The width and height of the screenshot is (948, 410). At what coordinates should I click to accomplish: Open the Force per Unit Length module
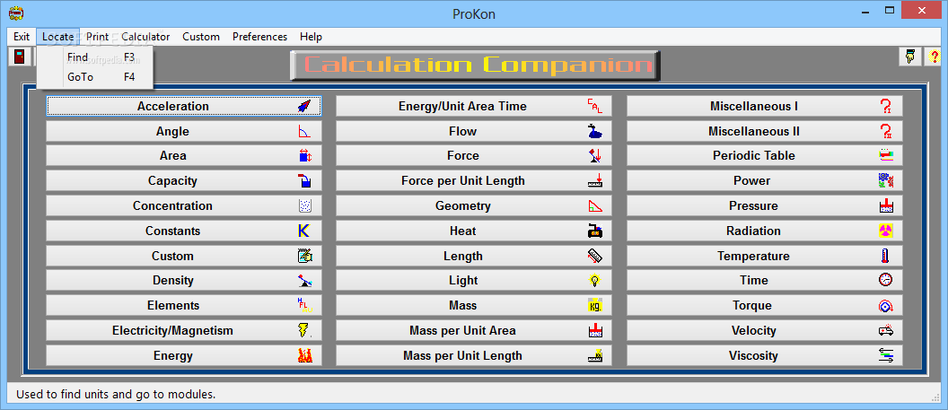click(474, 180)
